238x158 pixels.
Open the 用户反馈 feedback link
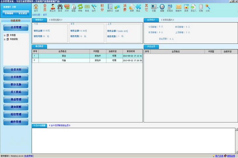[219, 156]
